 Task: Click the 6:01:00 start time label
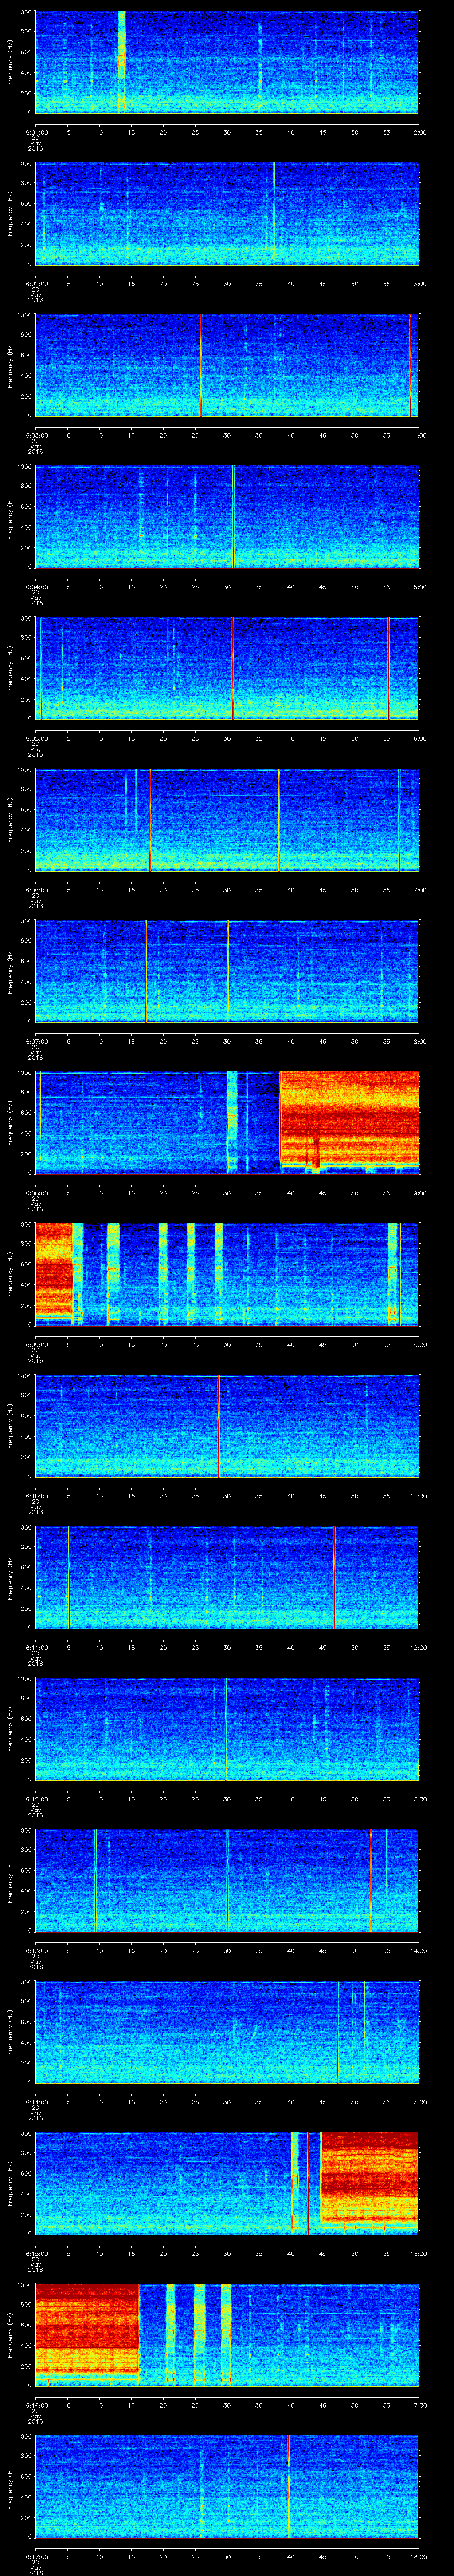[36, 131]
